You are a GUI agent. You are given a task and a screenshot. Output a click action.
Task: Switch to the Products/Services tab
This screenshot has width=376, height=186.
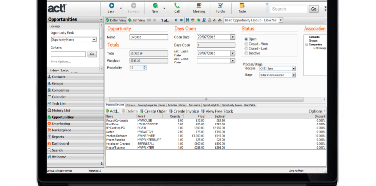point(115,105)
